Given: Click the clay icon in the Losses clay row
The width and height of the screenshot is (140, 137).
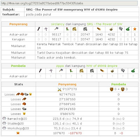Looking at the screenshot, I should coord(24,104).
